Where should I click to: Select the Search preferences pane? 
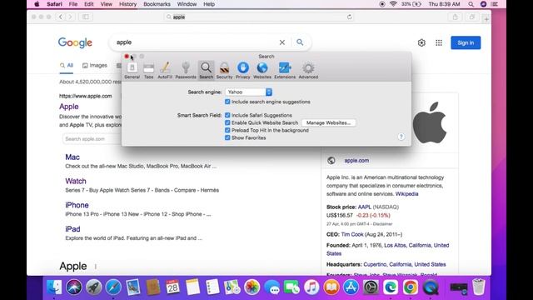point(206,71)
